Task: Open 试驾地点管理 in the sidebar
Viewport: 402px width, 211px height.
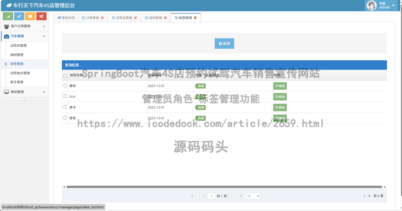Action: click(20, 73)
